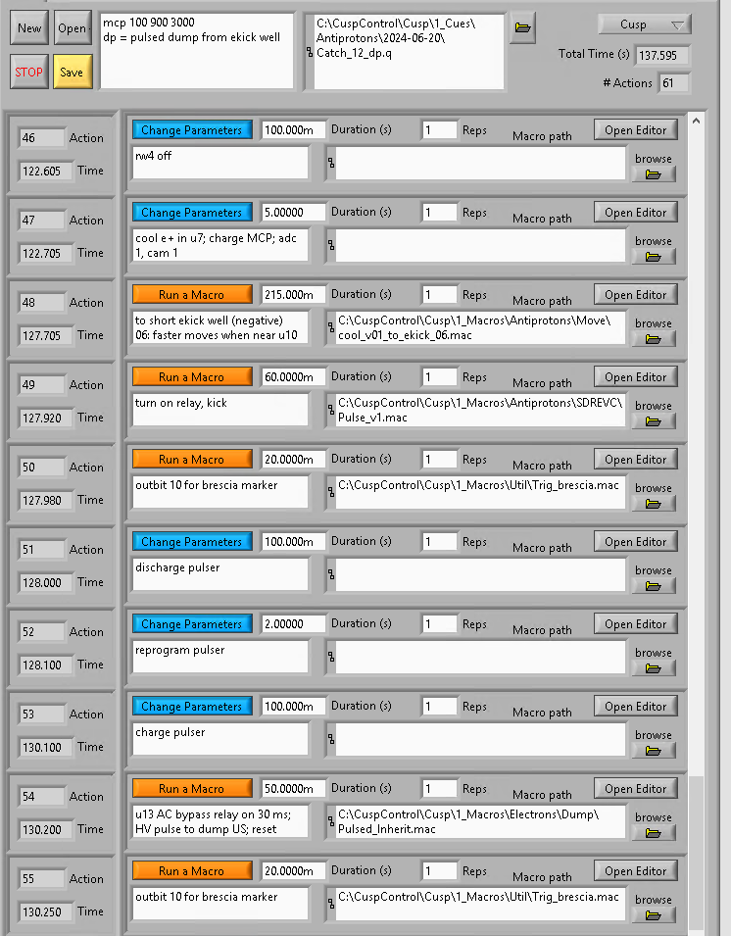Click Reps field of action 49
731x936 pixels.
tap(439, 377)
